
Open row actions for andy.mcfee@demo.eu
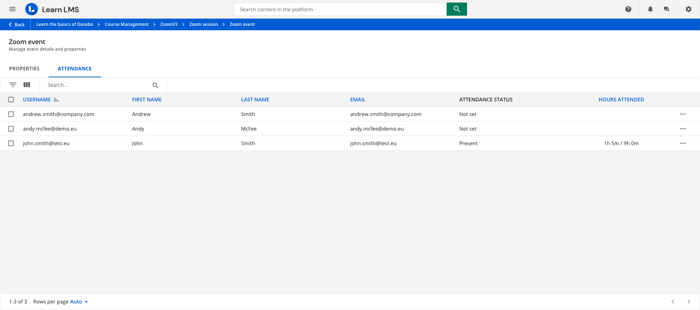click(683, 129)
